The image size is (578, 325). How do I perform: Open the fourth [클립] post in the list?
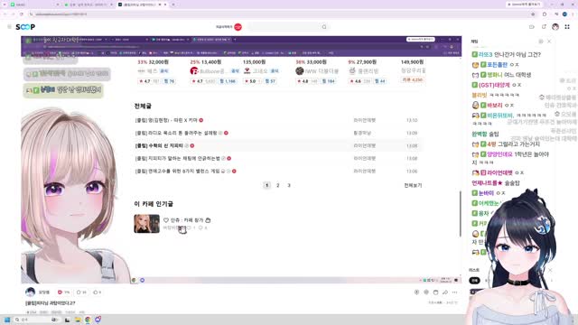pos(177,159)
